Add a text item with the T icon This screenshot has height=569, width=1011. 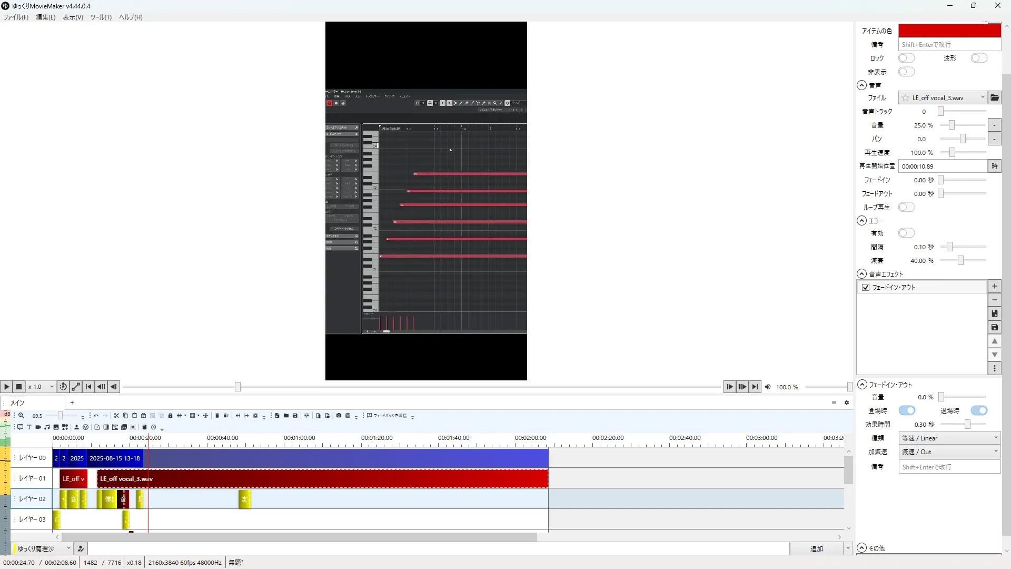point(29,427)
